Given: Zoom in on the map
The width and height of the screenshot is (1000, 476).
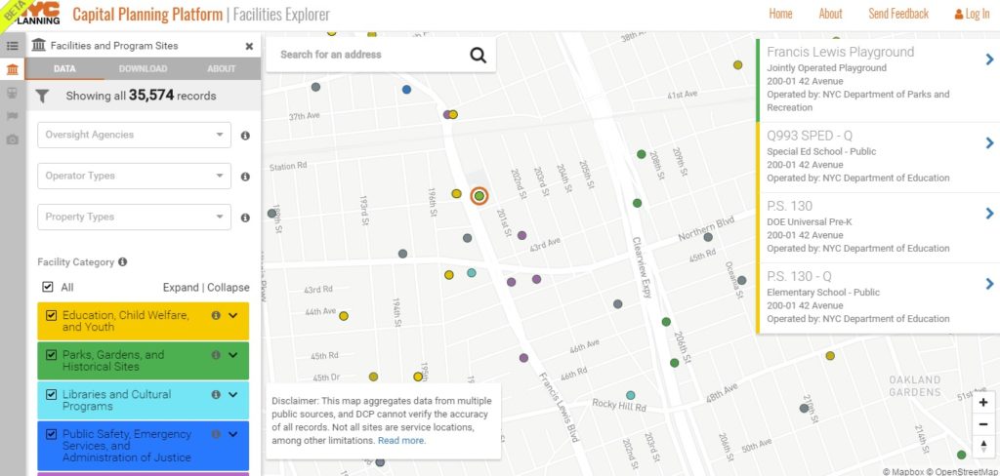Looking at the screenshot, I should coord(983,403).
